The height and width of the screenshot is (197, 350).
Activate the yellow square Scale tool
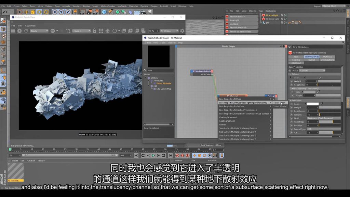click(33, 12)
